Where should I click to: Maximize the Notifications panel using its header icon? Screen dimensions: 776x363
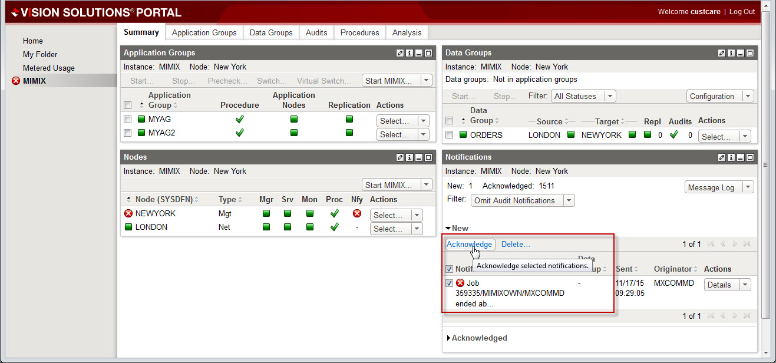749,157
